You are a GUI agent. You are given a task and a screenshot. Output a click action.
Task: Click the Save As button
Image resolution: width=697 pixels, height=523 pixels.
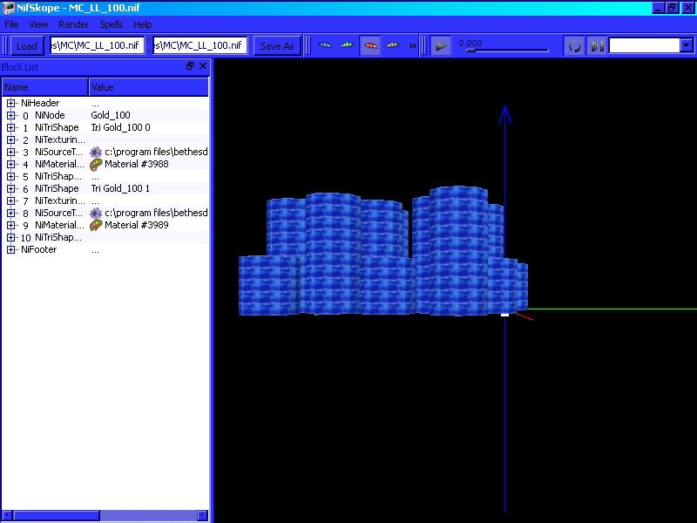click(277, 46)
